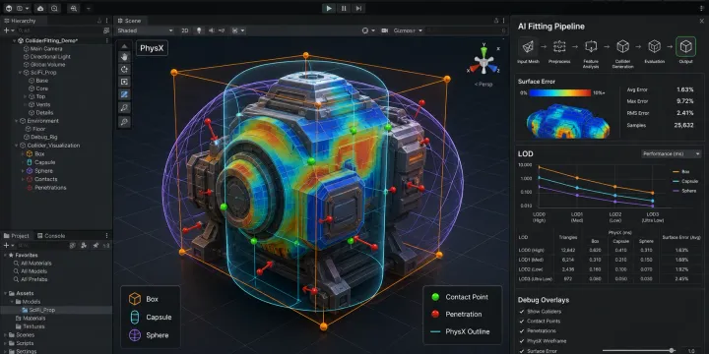Open the Hierarchy panel options menu

click(x=107, y=21)
